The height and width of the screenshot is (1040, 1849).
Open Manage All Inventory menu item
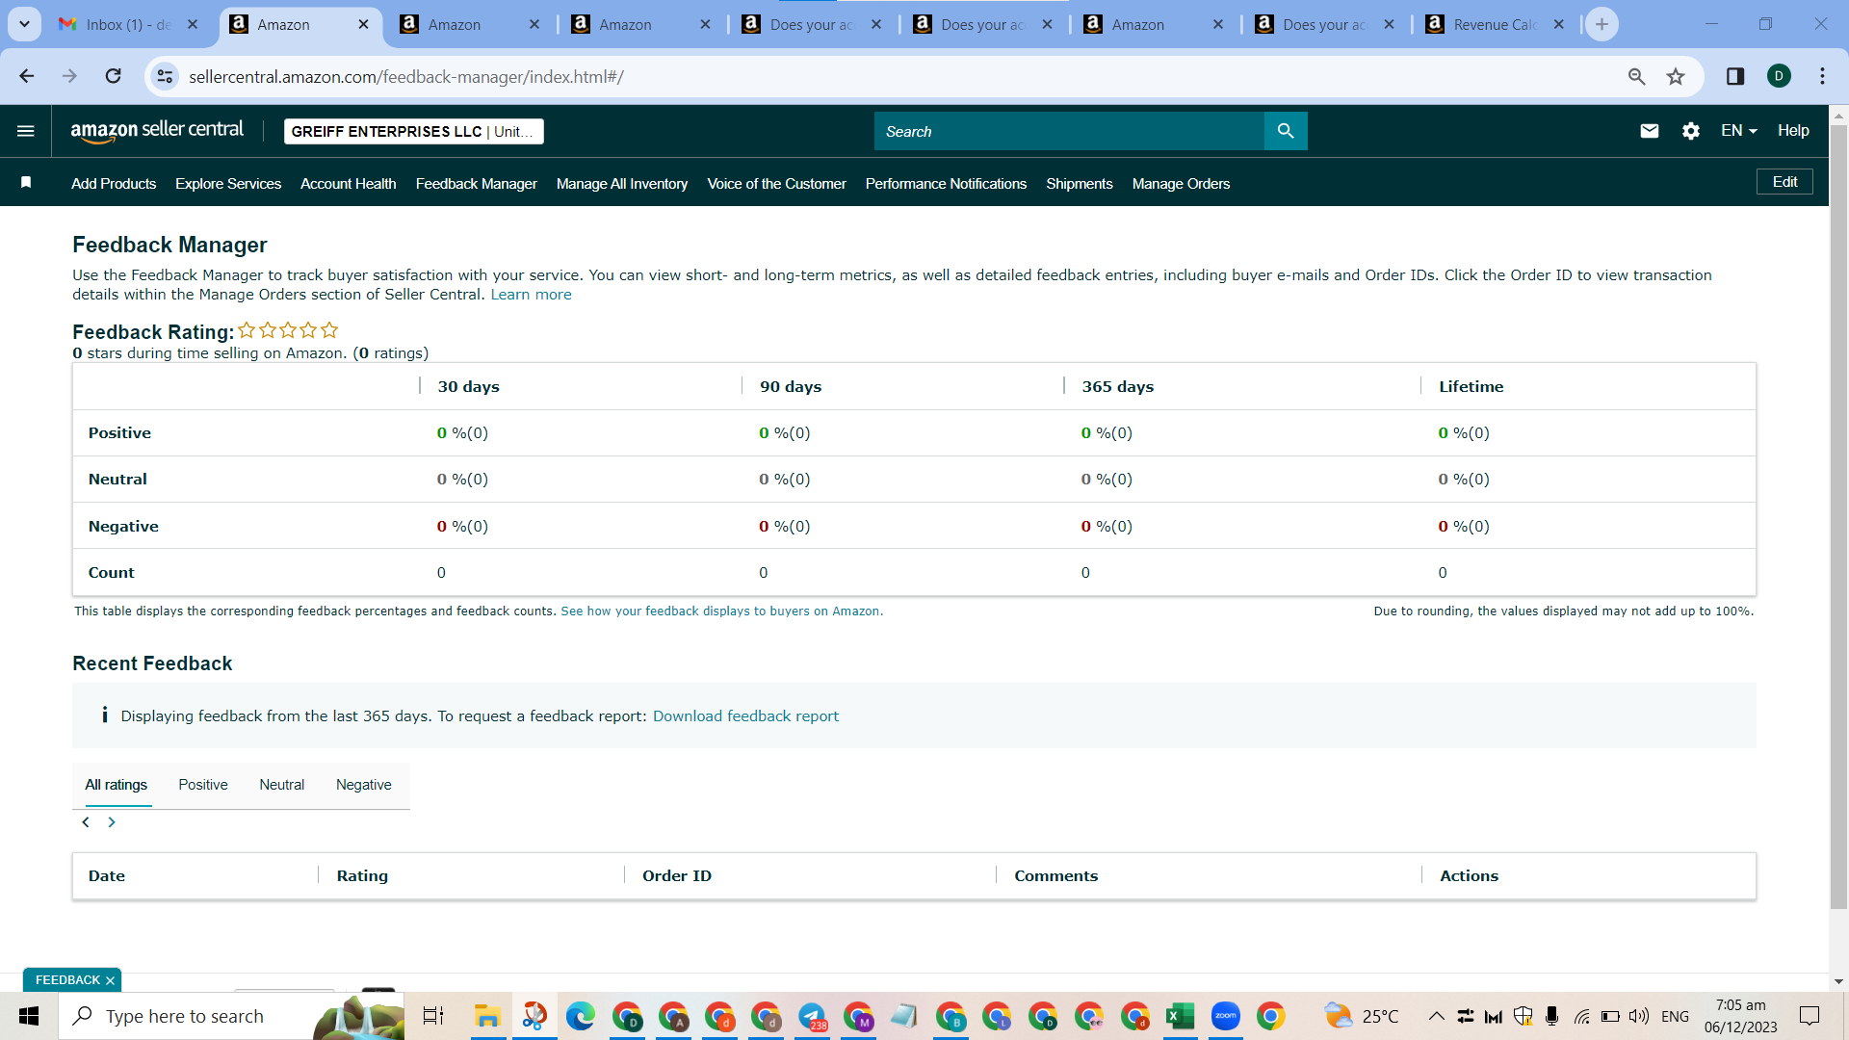(622, 184)
